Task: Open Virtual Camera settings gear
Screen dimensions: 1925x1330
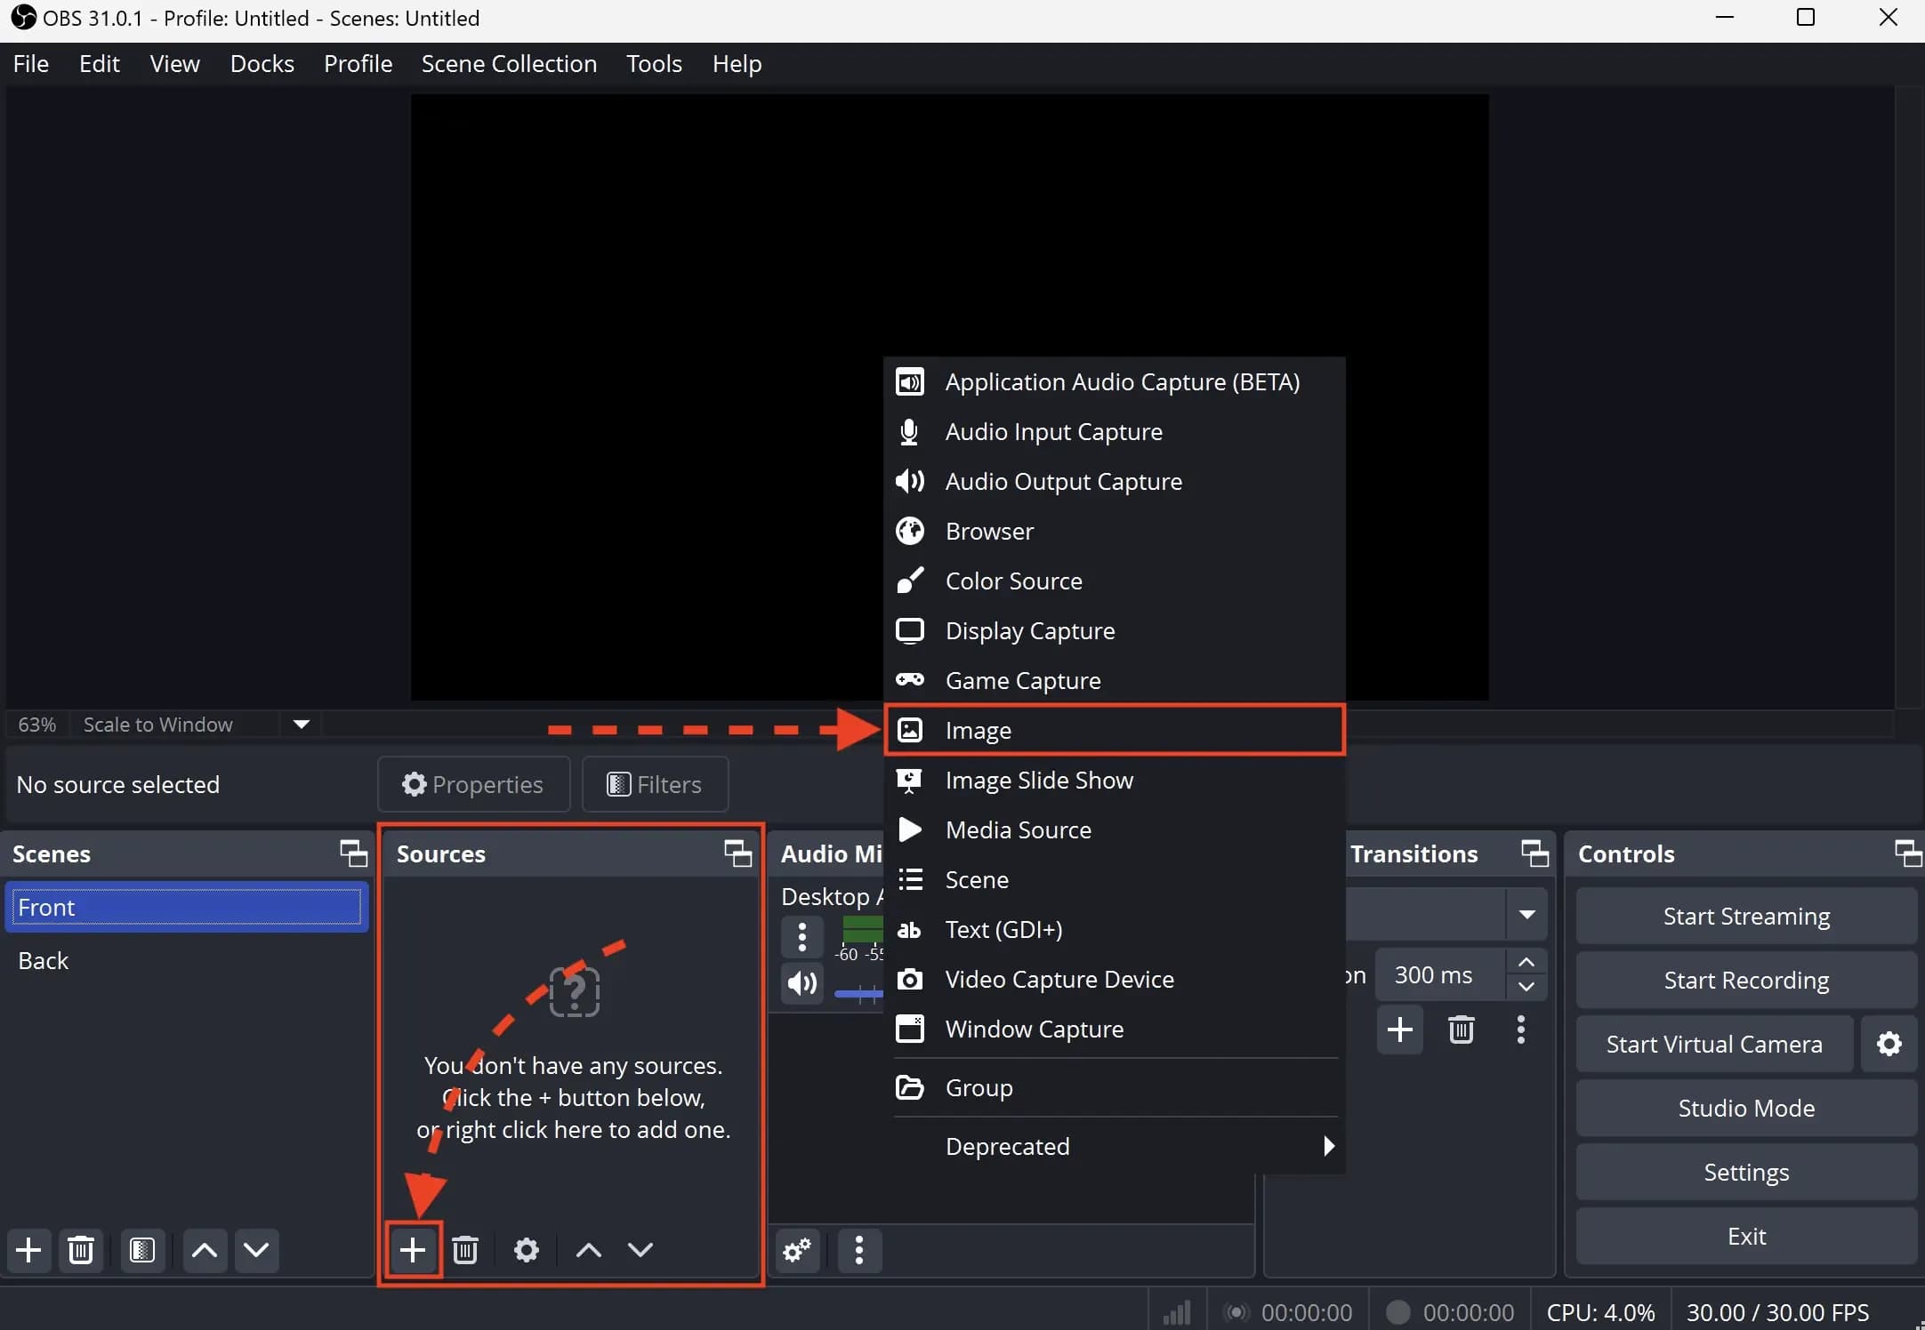Action: click(1889, 1044)
